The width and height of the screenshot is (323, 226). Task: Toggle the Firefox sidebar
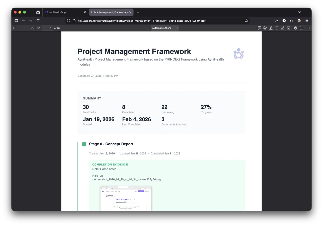coord(16,21)
